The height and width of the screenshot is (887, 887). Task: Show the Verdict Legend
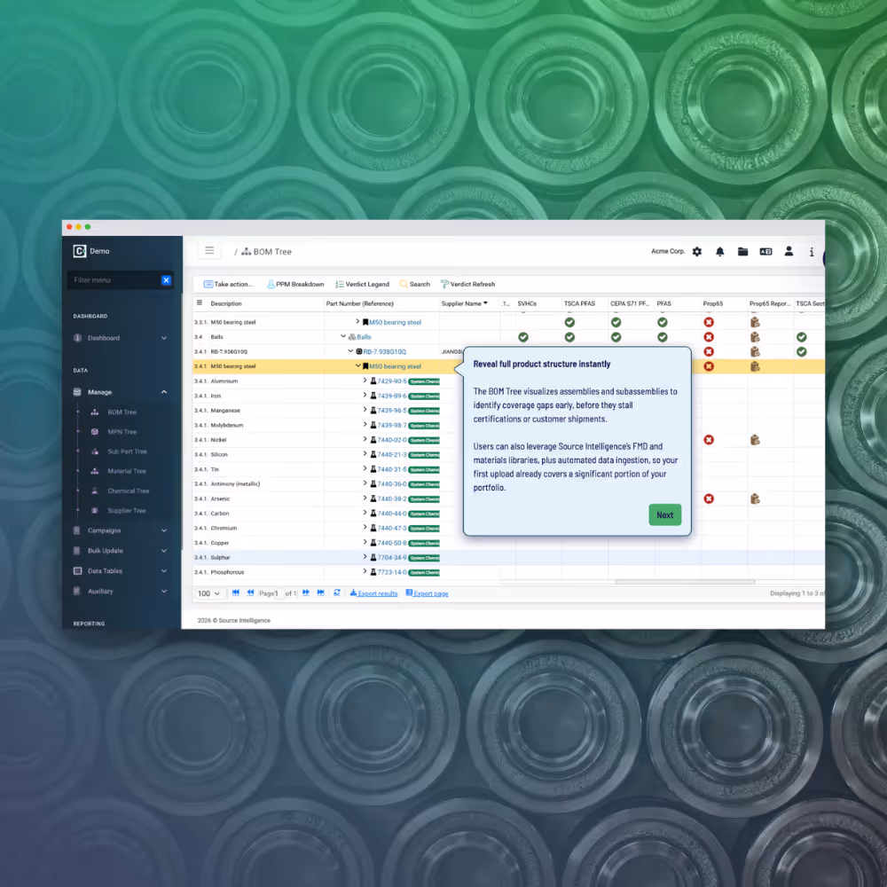coord(362,284)
